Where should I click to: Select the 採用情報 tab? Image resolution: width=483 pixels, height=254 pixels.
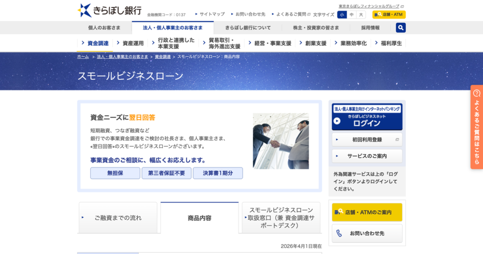pos(370,28)
